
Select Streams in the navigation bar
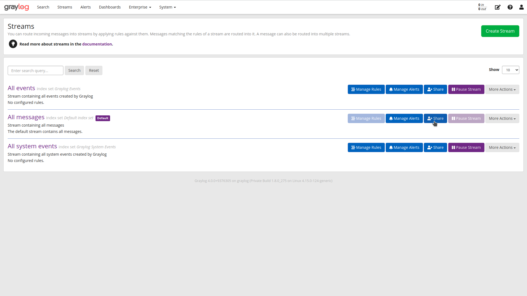point(65,7)
